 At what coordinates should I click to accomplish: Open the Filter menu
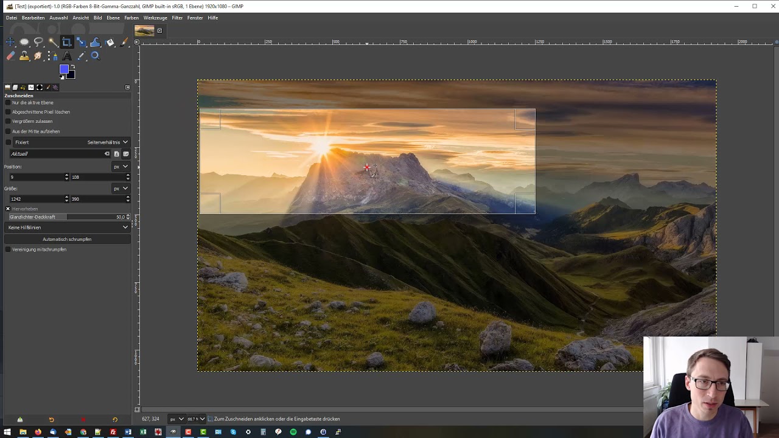pos(177,18)
